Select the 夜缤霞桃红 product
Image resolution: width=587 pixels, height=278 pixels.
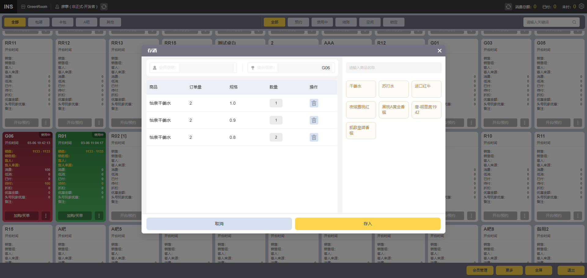click(x=361, y=110)
